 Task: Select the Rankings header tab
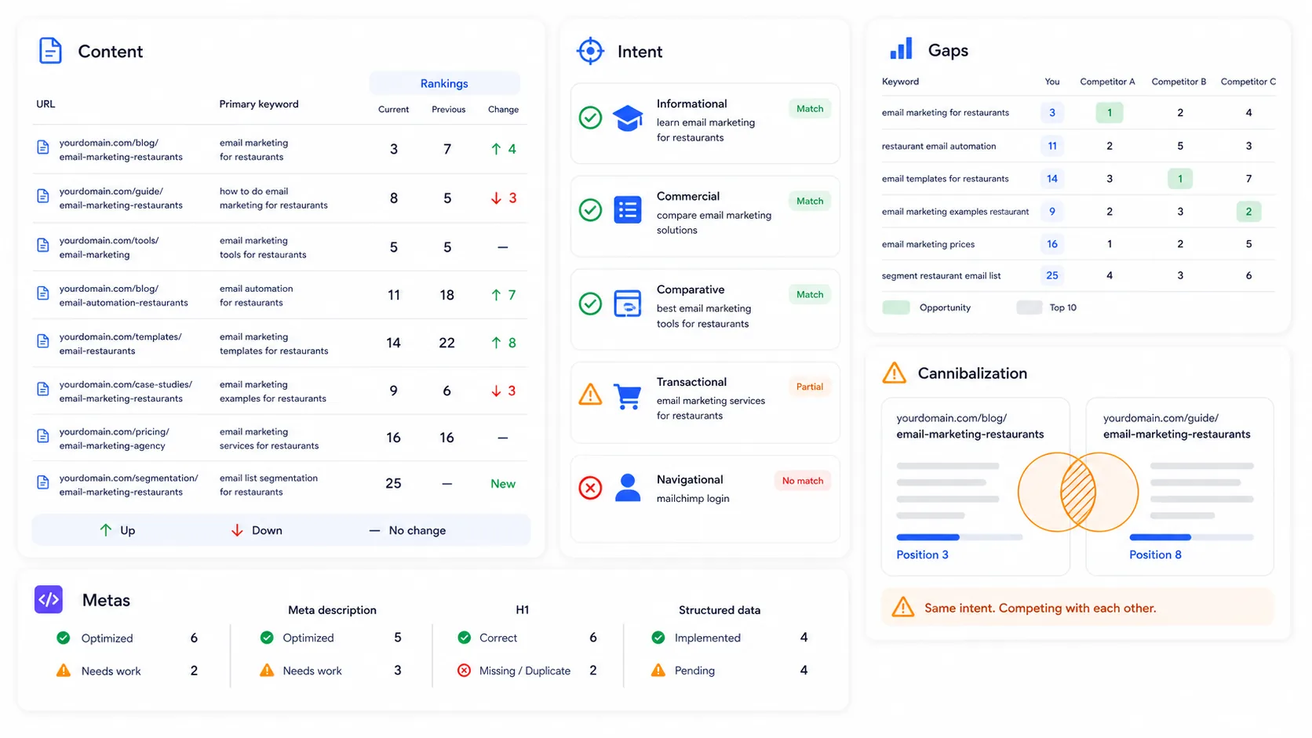pyautogui.click(x=444, y=83)
